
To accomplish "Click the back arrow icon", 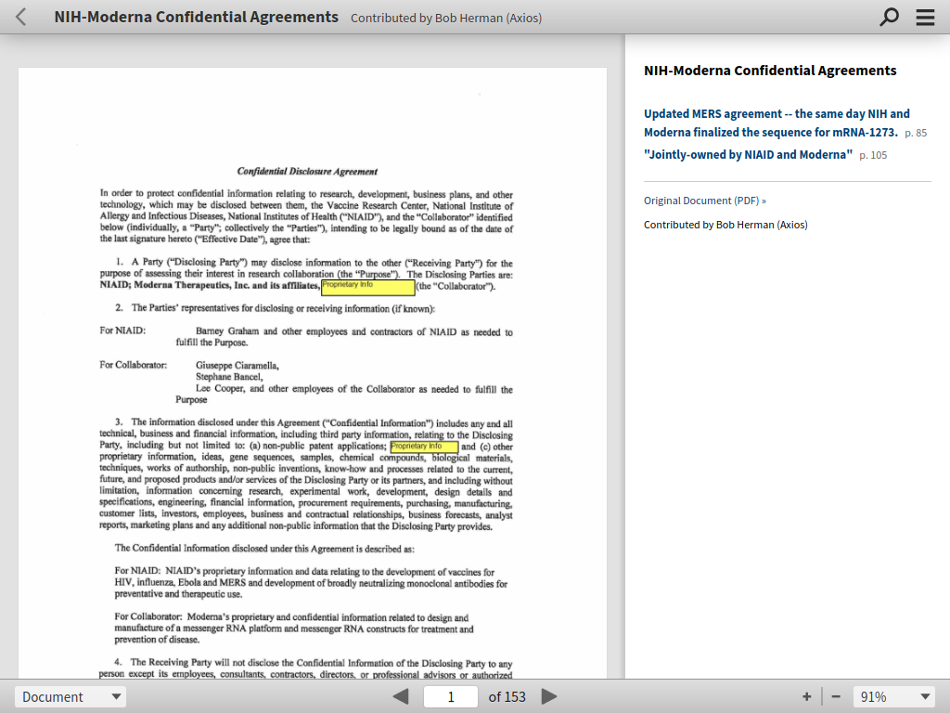I will point(21,17).
